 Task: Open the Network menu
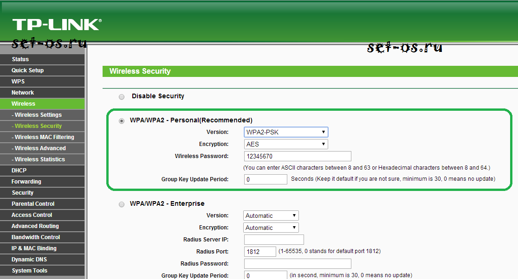click(x=42, y=93)
